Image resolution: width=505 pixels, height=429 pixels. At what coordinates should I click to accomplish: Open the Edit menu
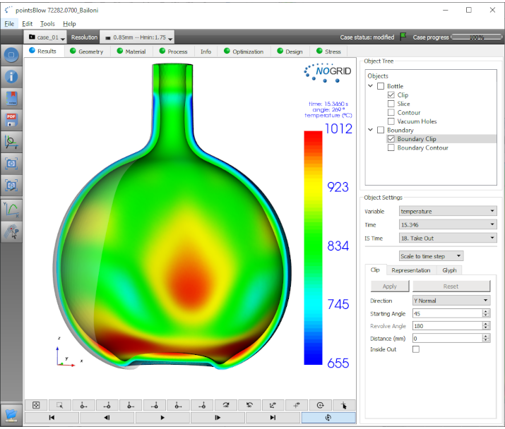point(27,24)
